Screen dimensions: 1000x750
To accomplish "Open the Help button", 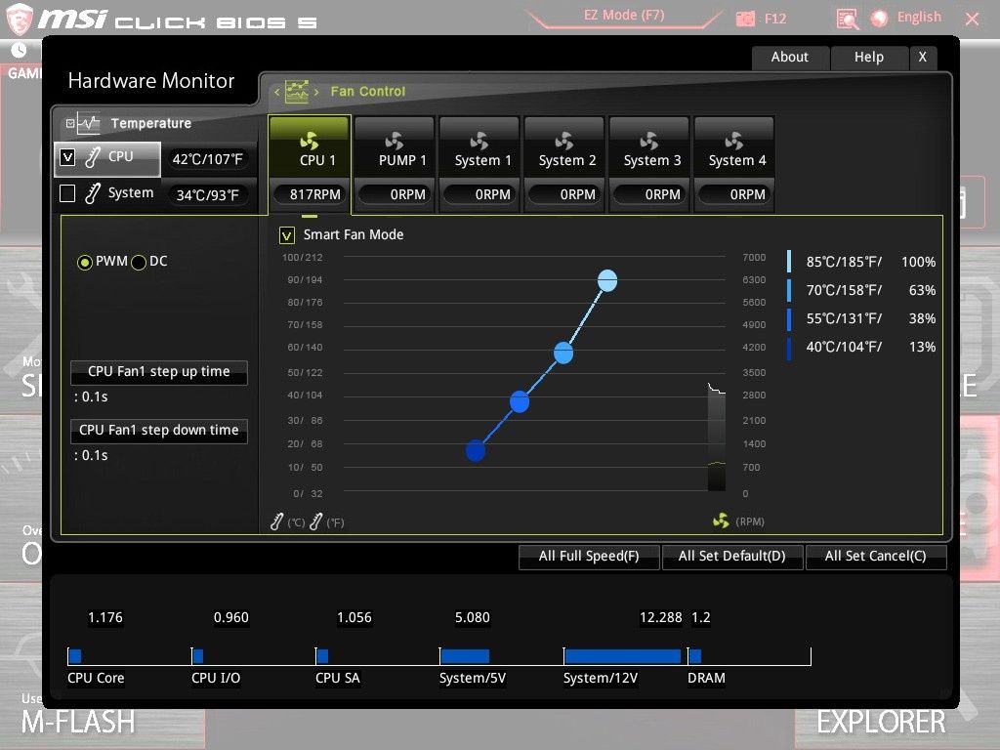I will (869, 58).
